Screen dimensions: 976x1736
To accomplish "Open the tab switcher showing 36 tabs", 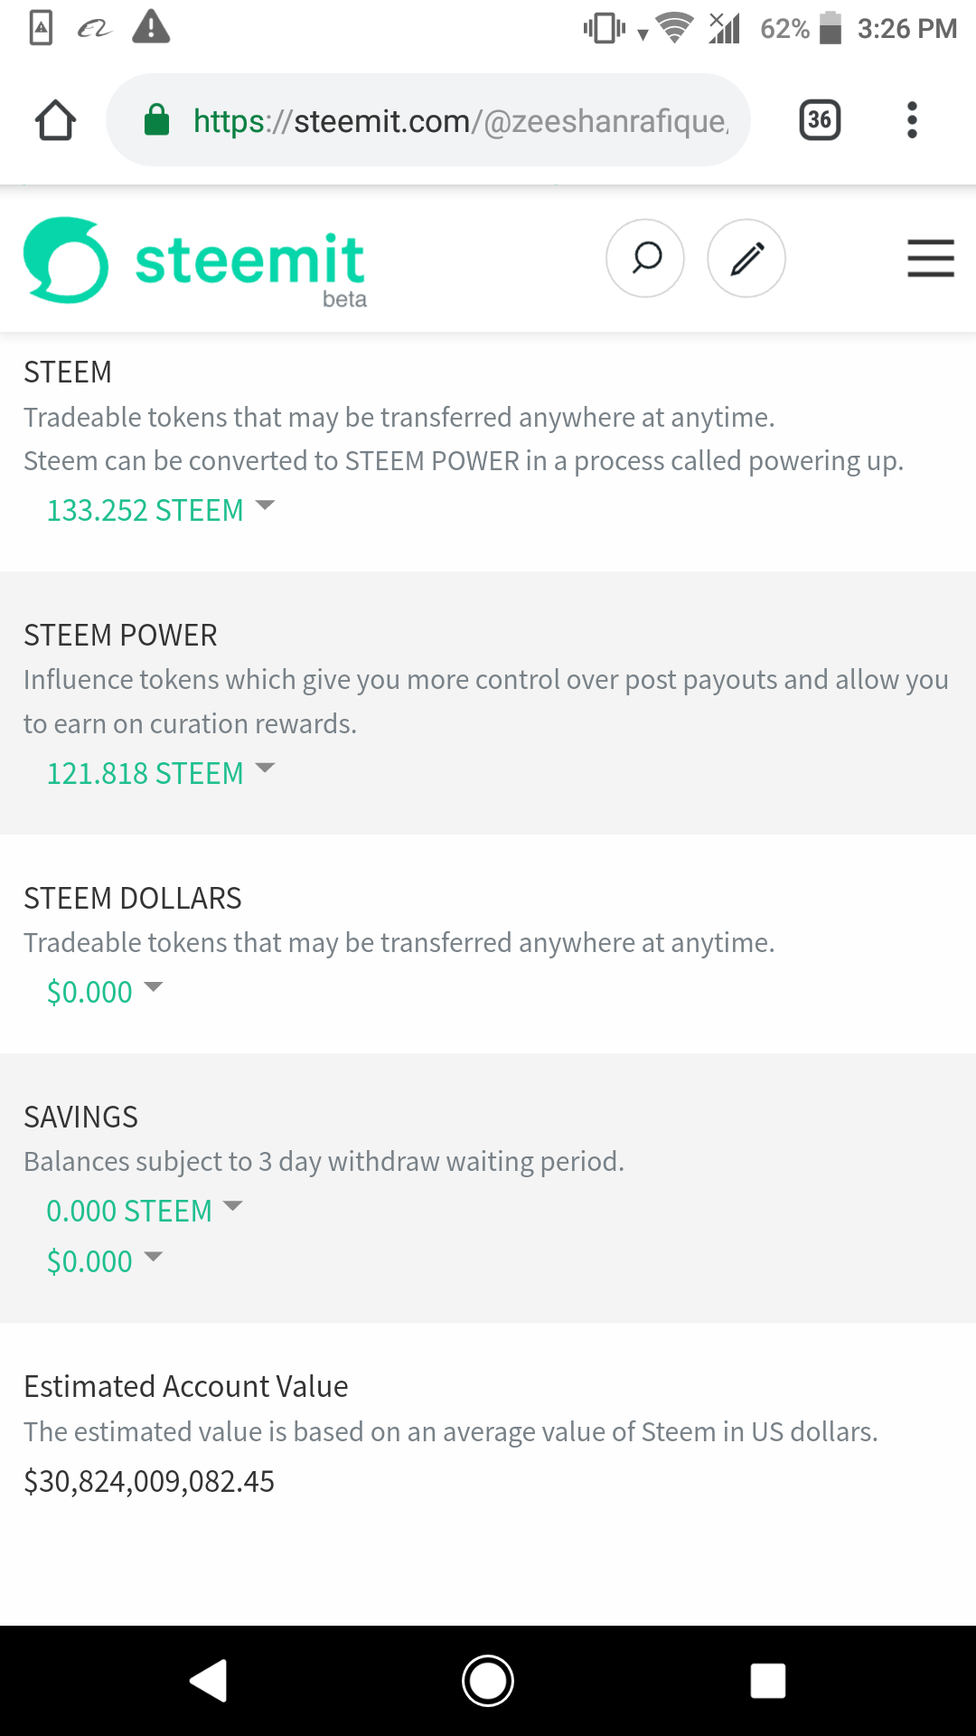I will tap(820, 120).
